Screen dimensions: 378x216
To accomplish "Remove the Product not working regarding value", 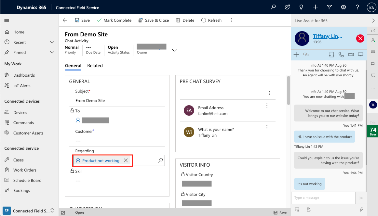I will (x=126, y=160).
